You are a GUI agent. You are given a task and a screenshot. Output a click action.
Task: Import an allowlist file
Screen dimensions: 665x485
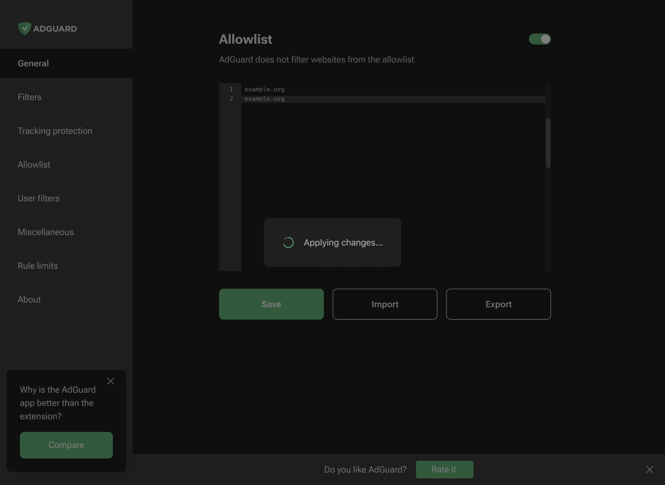point(385,304)
